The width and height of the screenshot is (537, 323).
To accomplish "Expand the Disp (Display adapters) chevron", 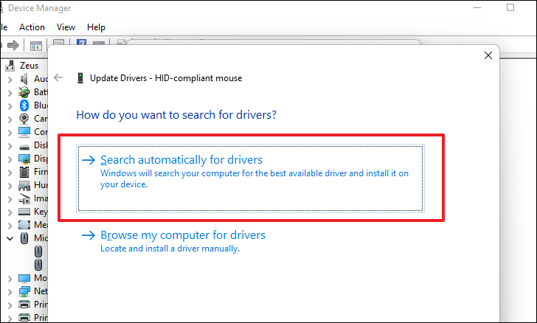I will (10, 159).
